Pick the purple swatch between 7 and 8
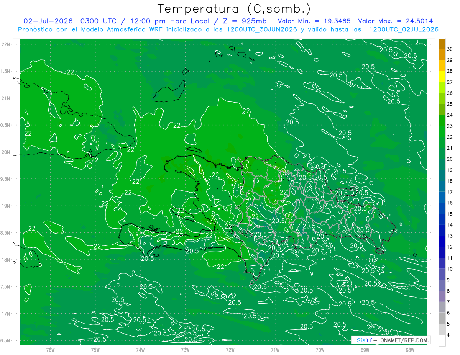Viewport: 460px width, 355px height. [x=442, y=296]
